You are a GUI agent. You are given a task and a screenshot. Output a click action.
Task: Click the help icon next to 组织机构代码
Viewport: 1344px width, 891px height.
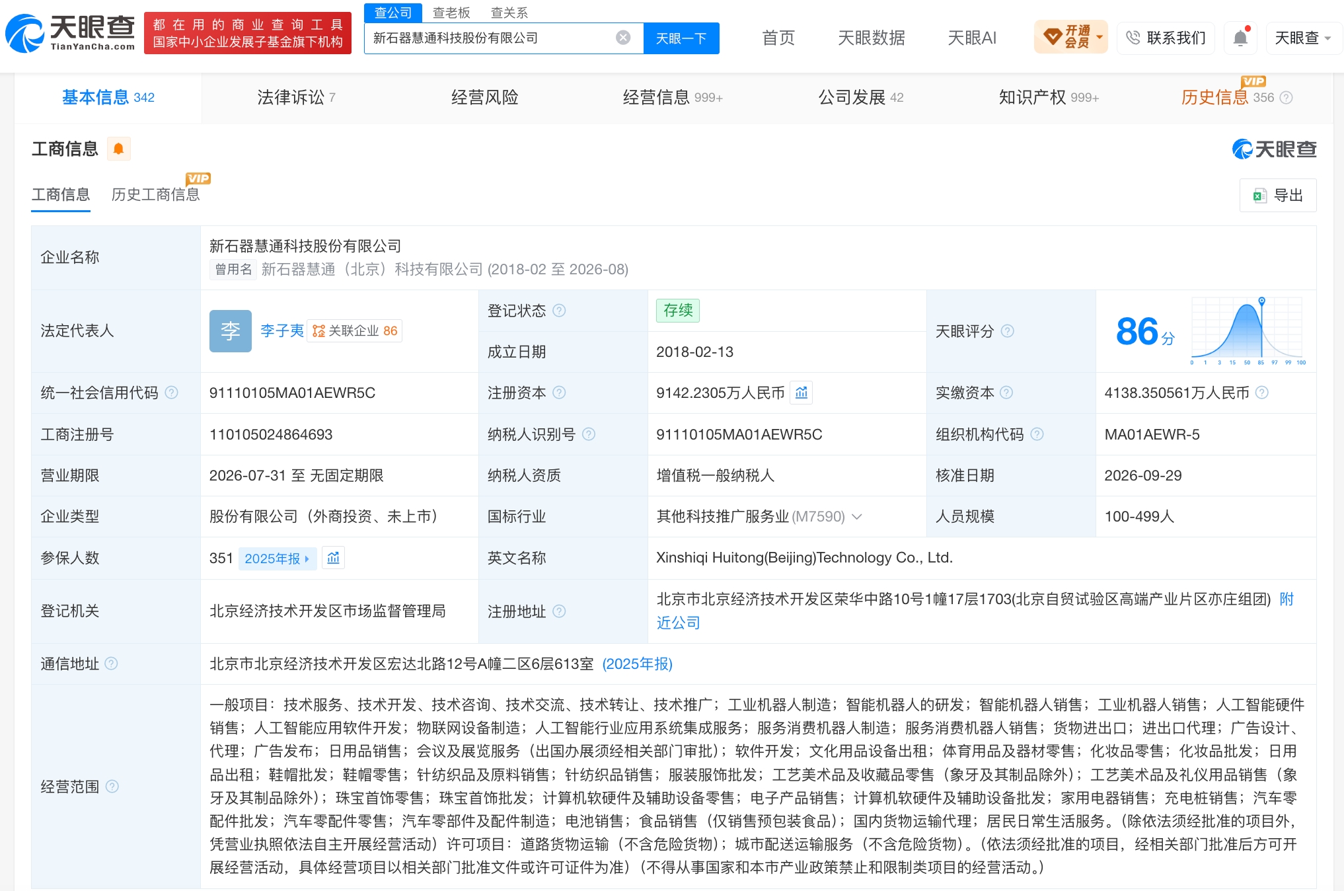tap(1037, 434)
